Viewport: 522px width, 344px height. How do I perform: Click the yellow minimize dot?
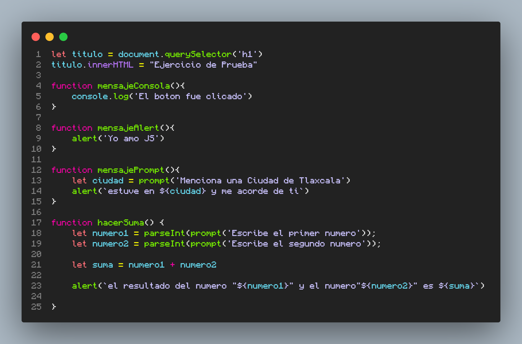click(x=50, y=37)
